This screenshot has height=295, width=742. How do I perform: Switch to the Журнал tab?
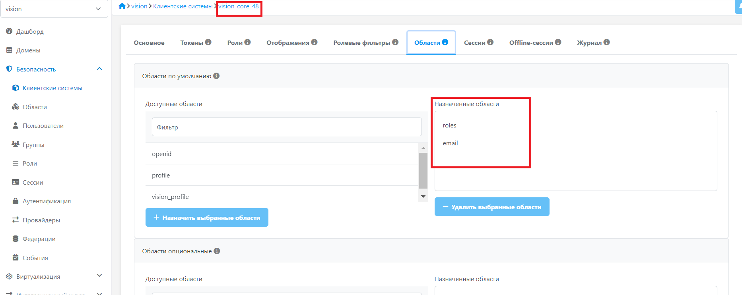589,43
